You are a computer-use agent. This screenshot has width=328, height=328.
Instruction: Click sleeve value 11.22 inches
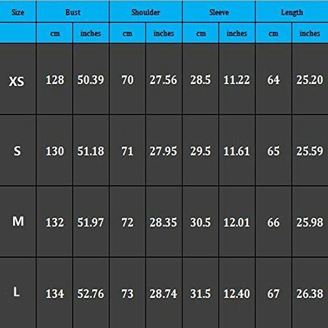coord(237,80)
